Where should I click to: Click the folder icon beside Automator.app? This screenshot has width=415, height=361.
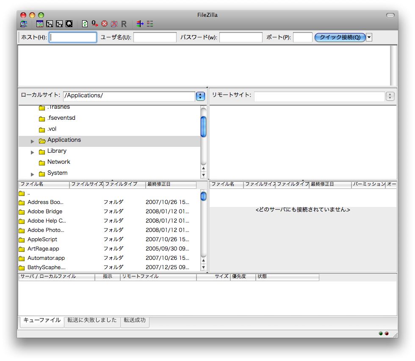(x=22, y=259)
